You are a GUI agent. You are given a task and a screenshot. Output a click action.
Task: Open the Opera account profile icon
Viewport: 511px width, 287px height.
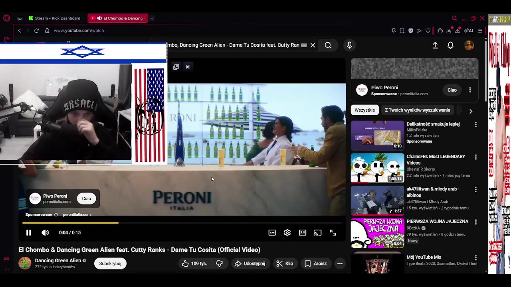point(449,30)
